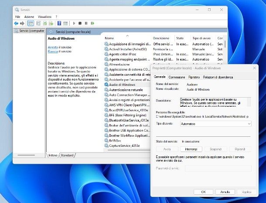Image resolution: width=266 pixels, height=203 pixels.
Task: Click gear icon of Acquisizione di immagini
Action: (106, 44)
